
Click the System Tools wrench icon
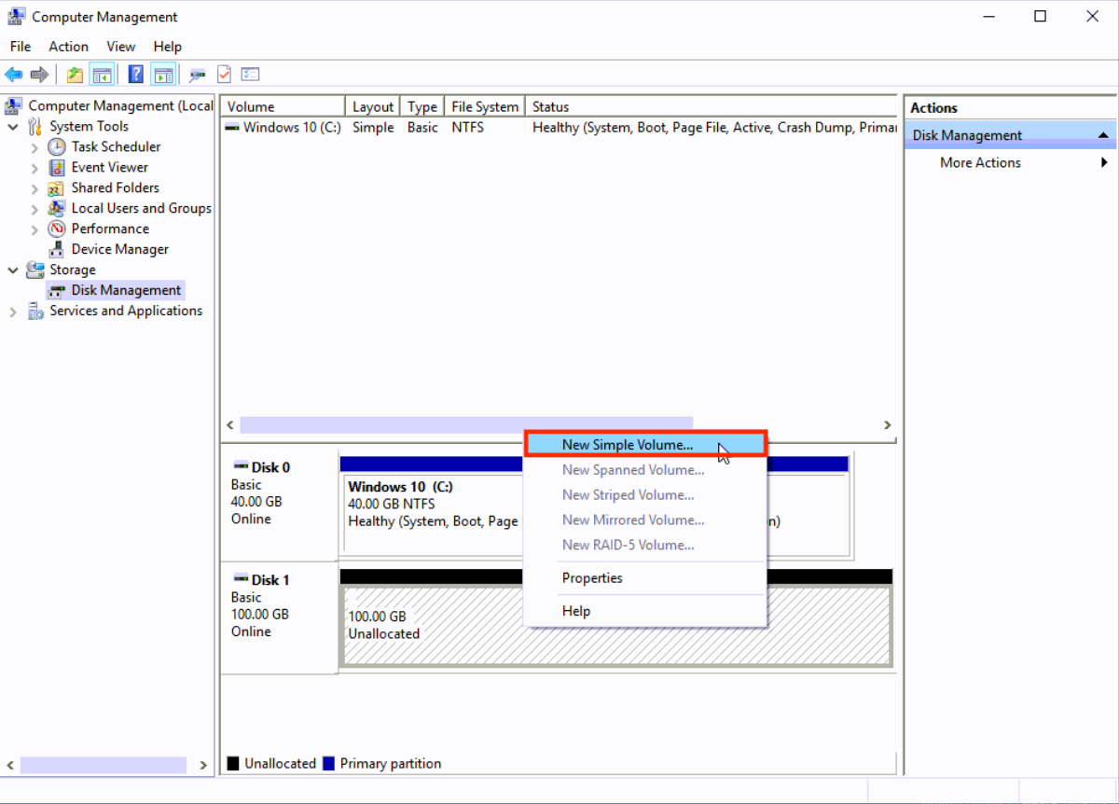tap(35, 126)
